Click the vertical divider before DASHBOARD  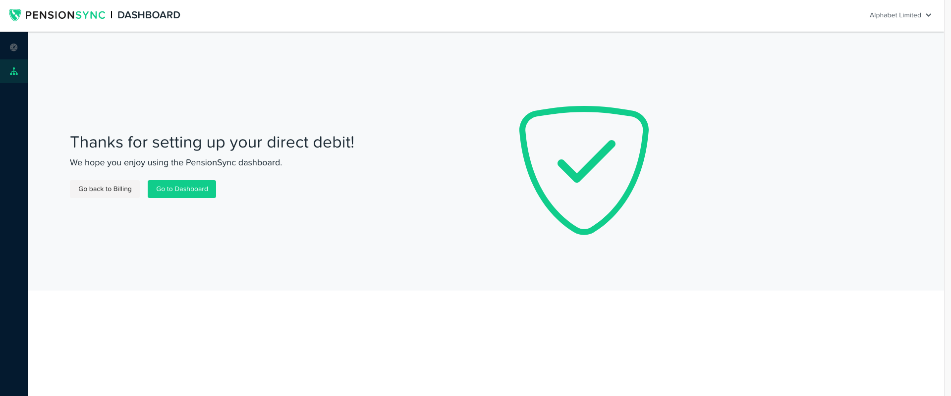(112, 15)
